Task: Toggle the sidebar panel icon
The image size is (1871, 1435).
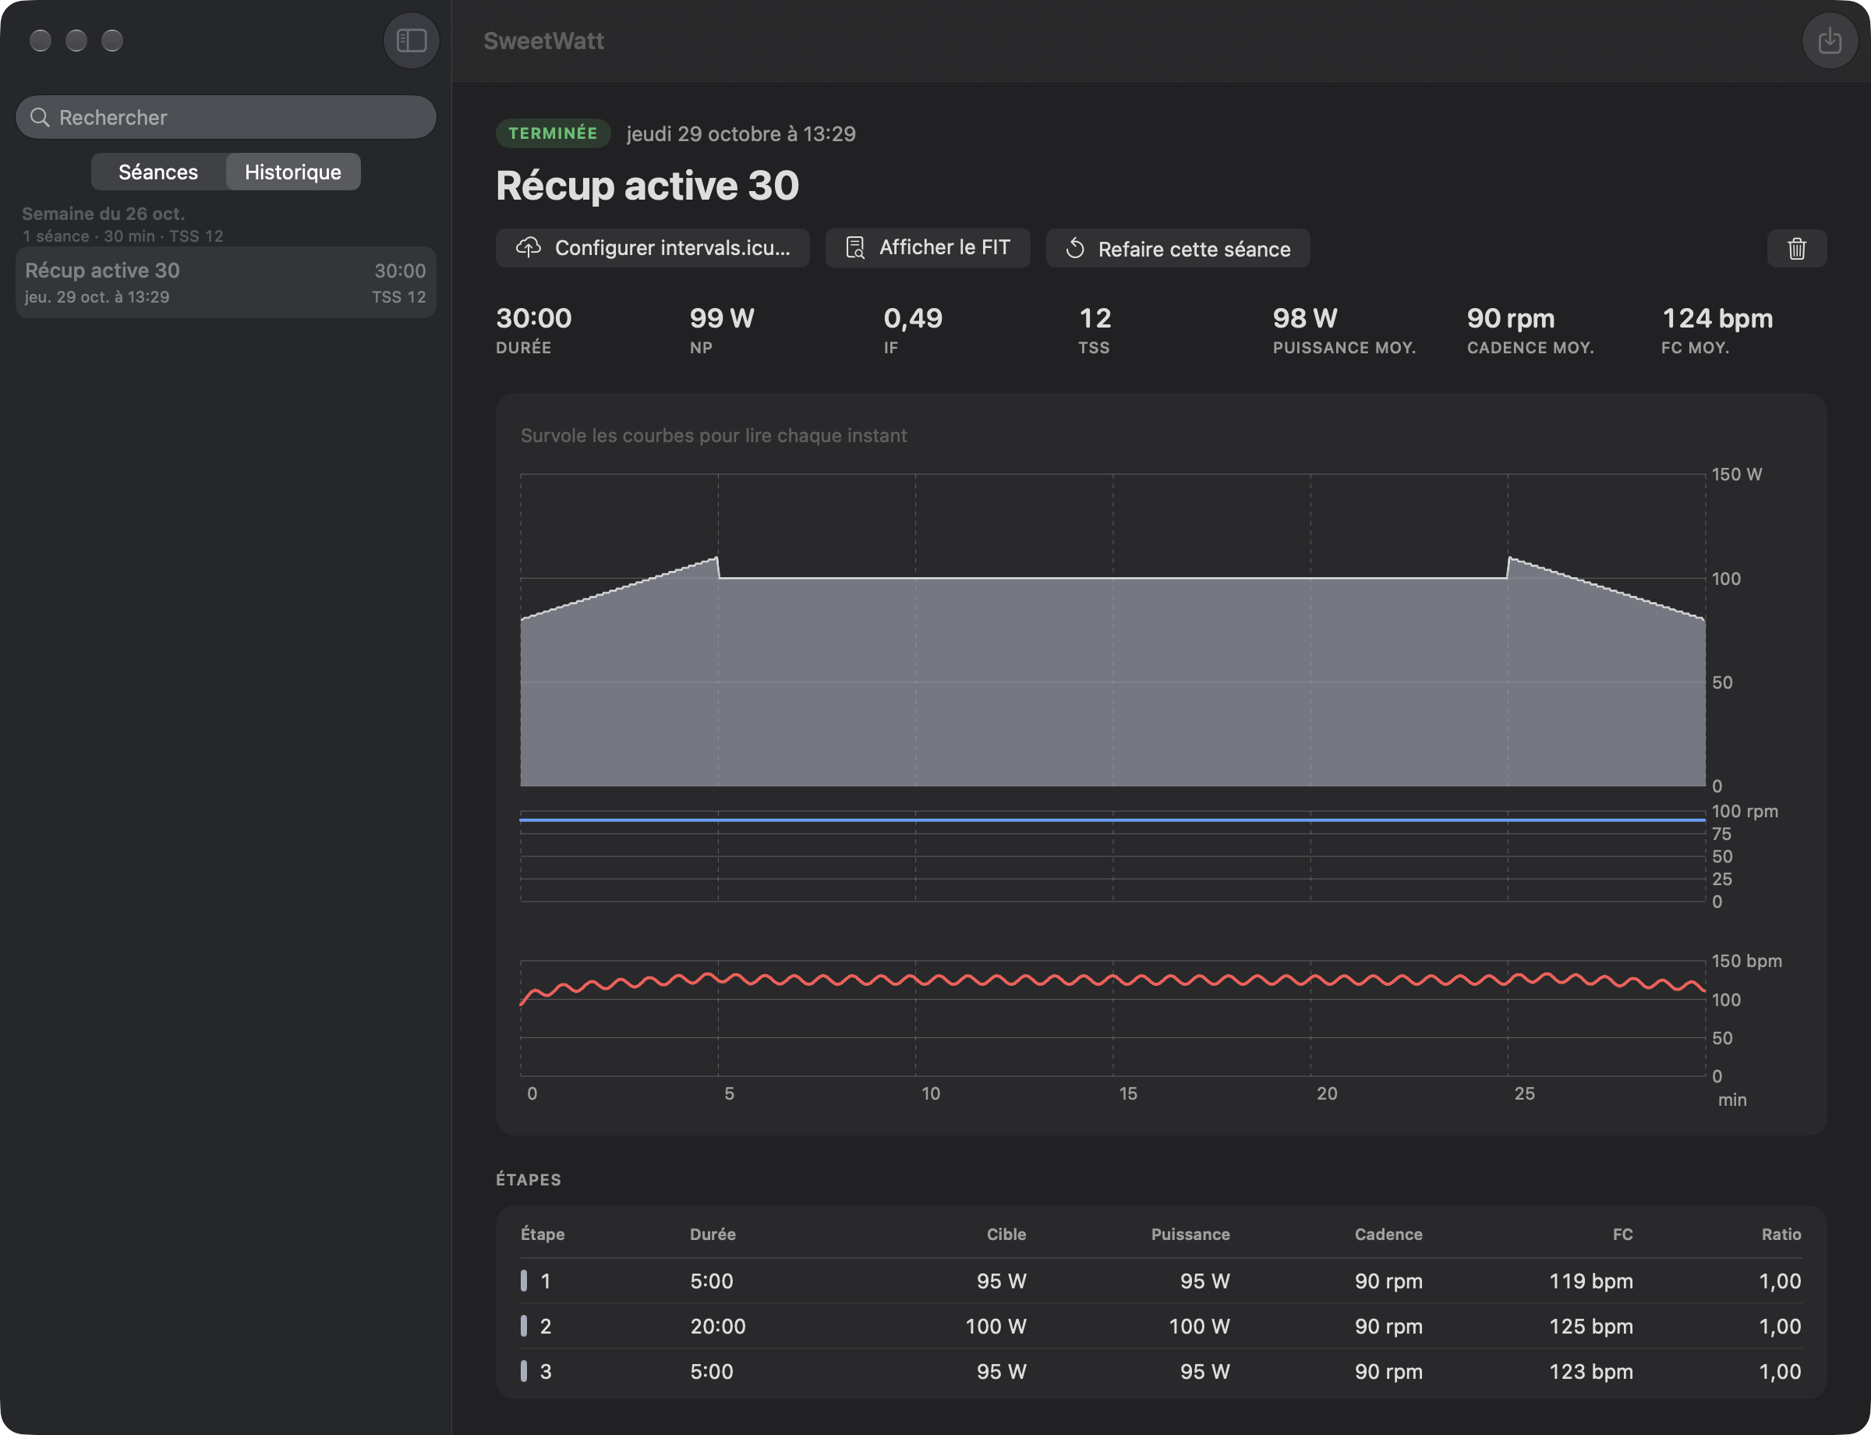Action: [x=411, y=40]
